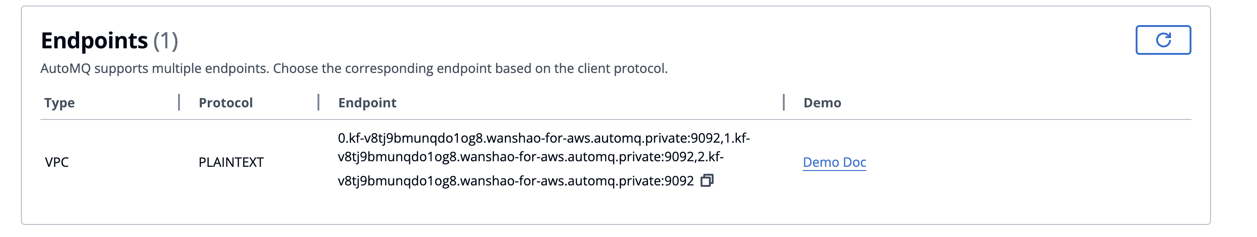Select the Type column header
The width and height of the screenshot is (1257, 237).
(x=60, y=102)
